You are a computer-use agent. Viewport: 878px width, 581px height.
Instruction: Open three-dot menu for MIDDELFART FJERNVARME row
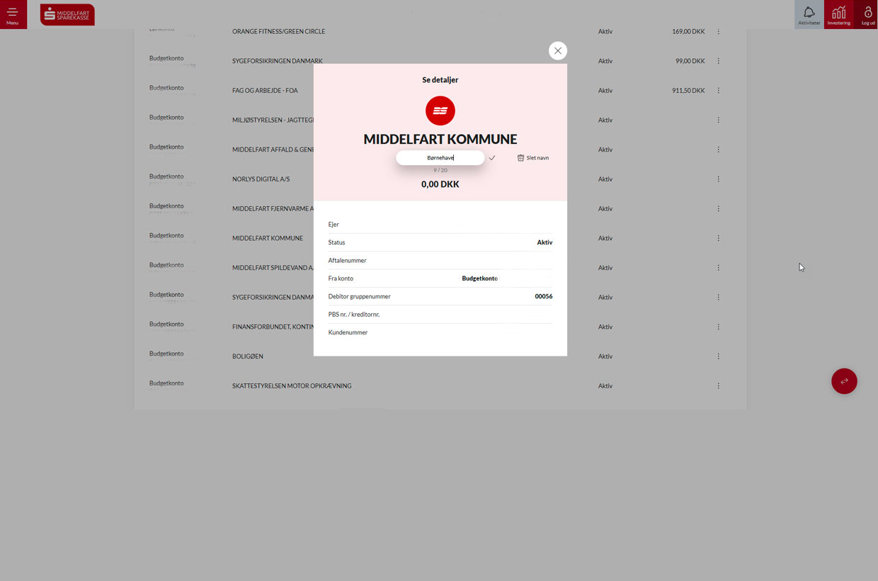point(719,208)
